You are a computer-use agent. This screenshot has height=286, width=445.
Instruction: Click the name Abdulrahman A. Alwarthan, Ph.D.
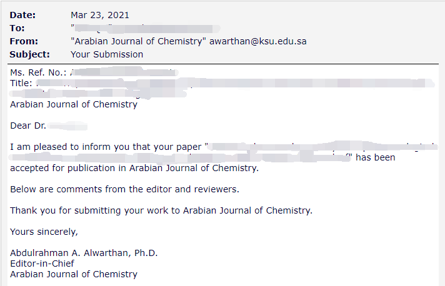click(84, 253)
